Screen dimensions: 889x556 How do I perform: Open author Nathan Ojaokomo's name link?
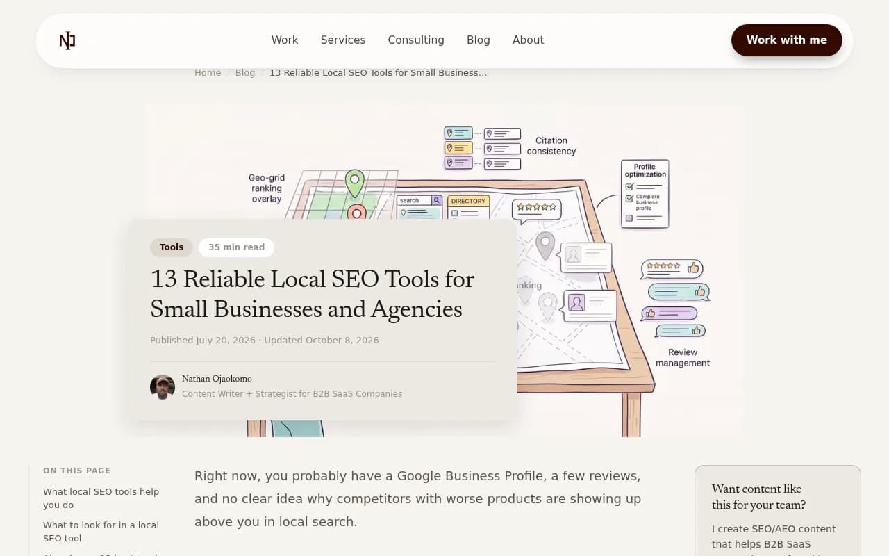pyautogui.click(x=217, y=379)
